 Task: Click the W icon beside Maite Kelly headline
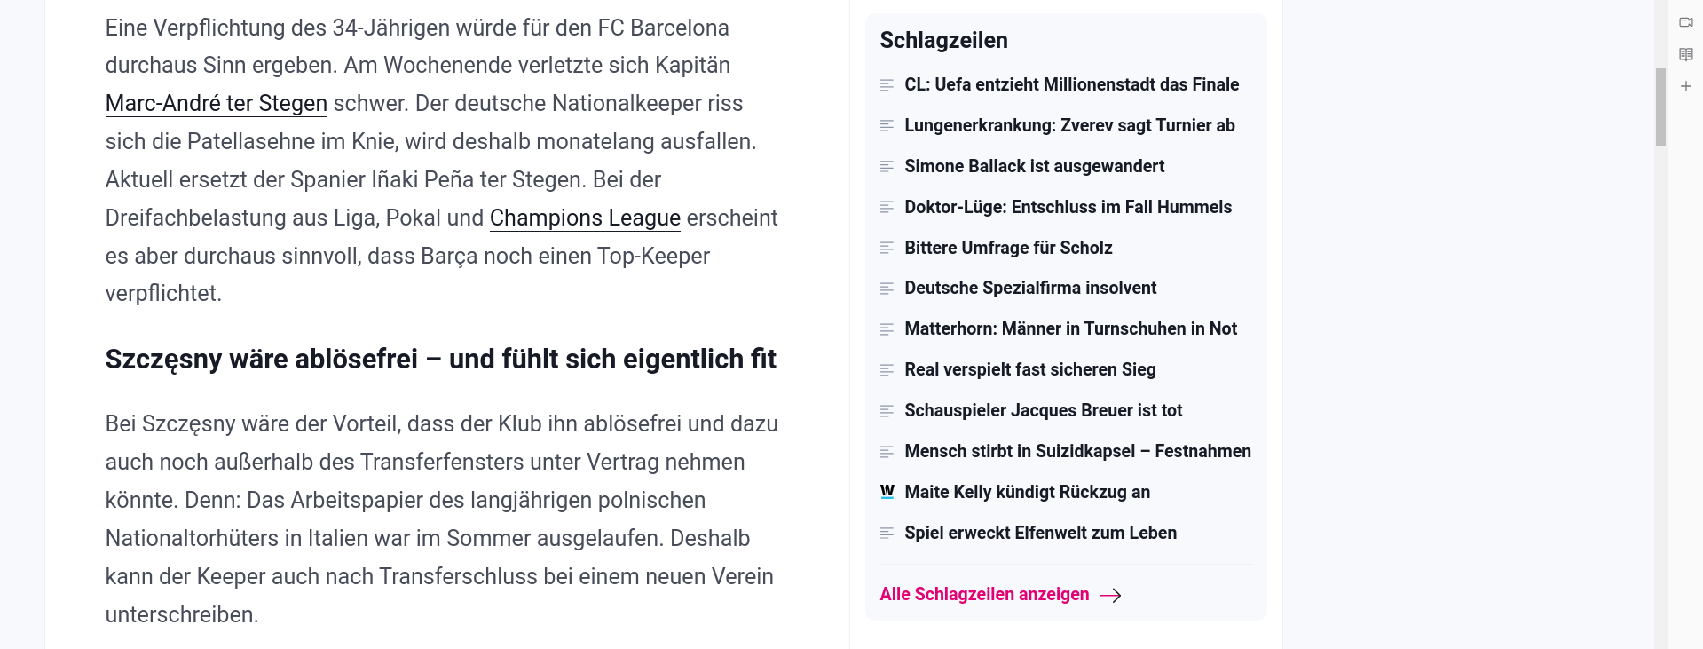[x=887, y=491]
